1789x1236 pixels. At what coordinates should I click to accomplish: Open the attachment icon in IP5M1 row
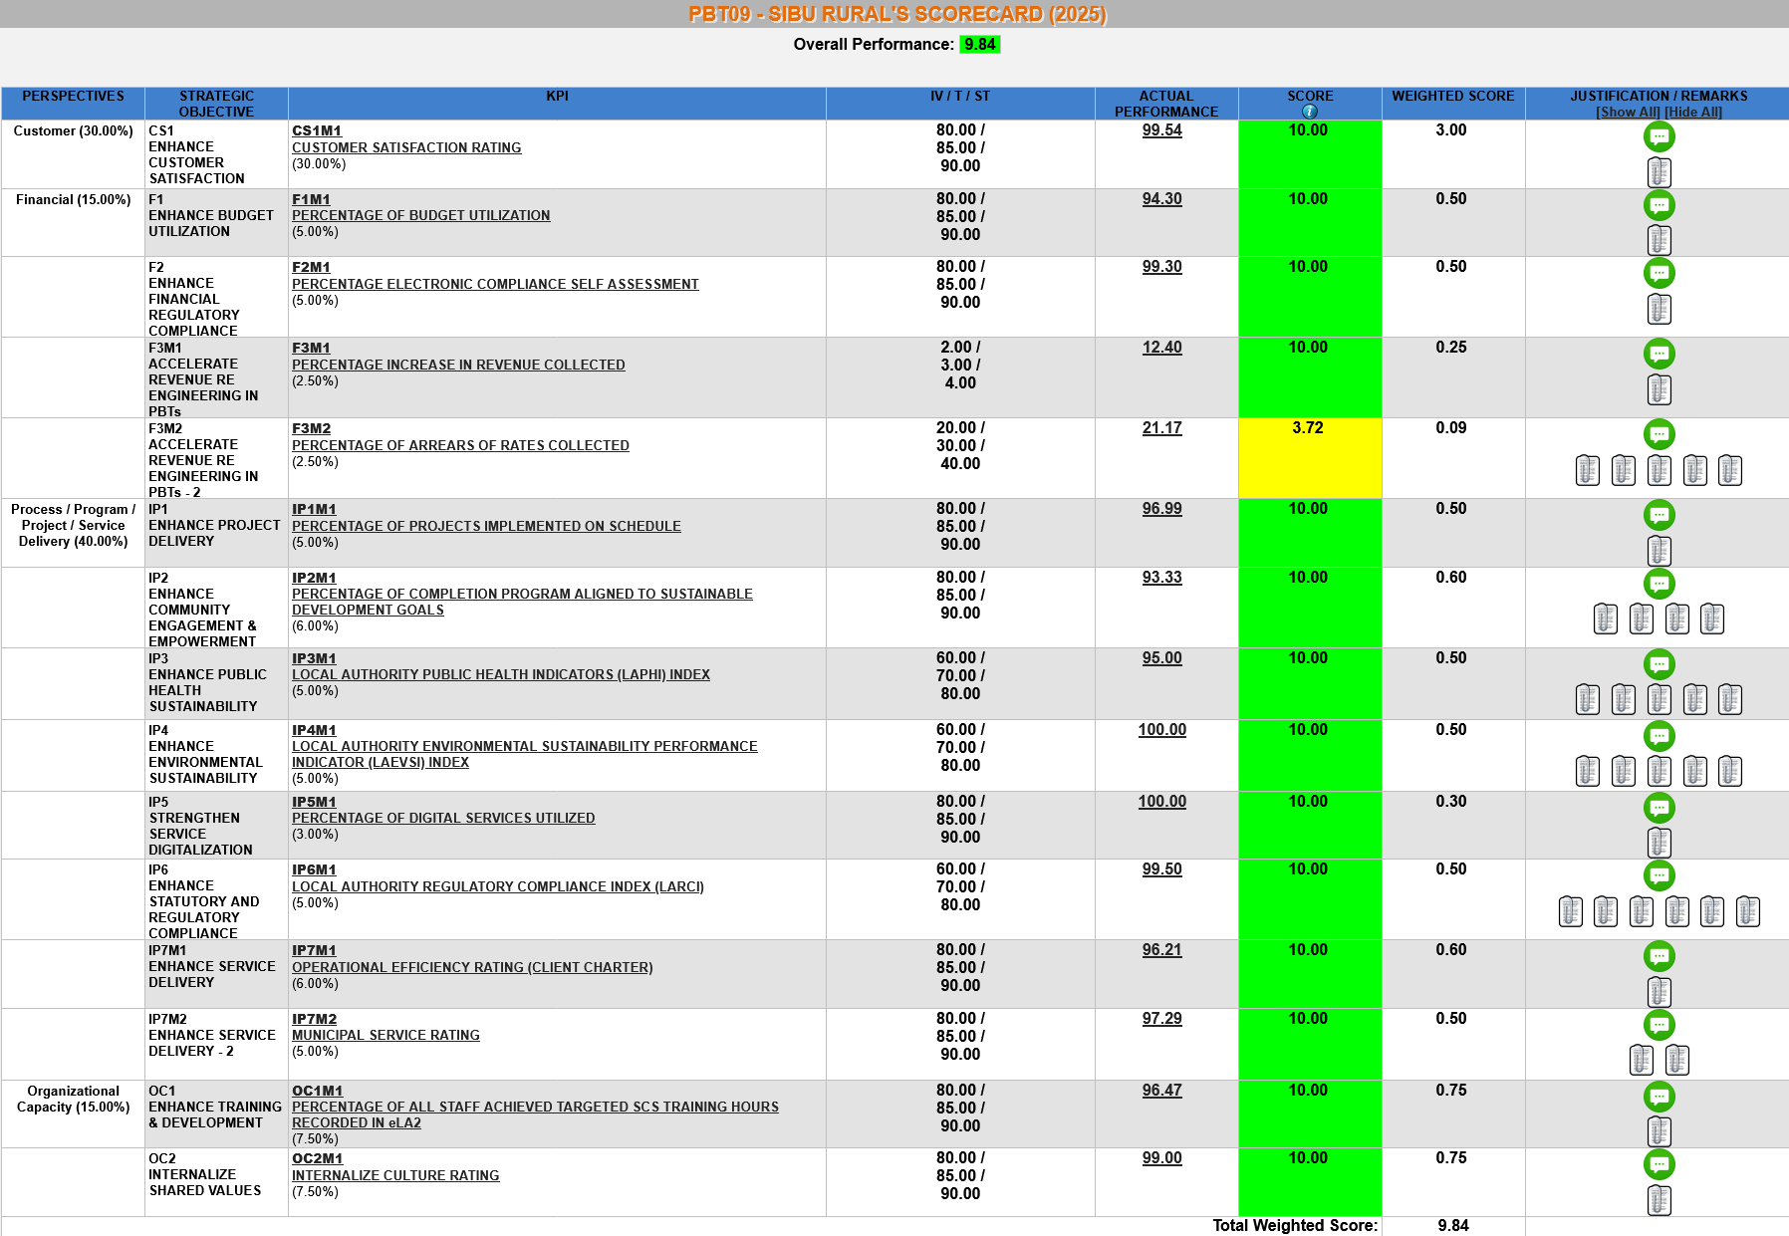1659,843
